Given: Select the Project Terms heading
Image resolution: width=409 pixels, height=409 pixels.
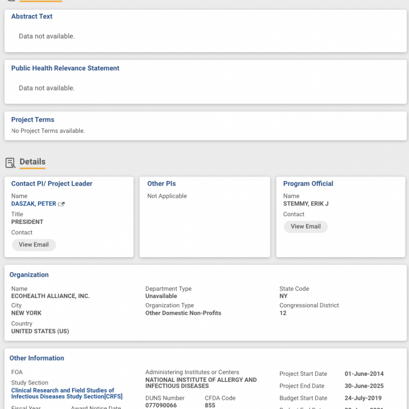Looking at the screenshot, I should pos(33,120).
